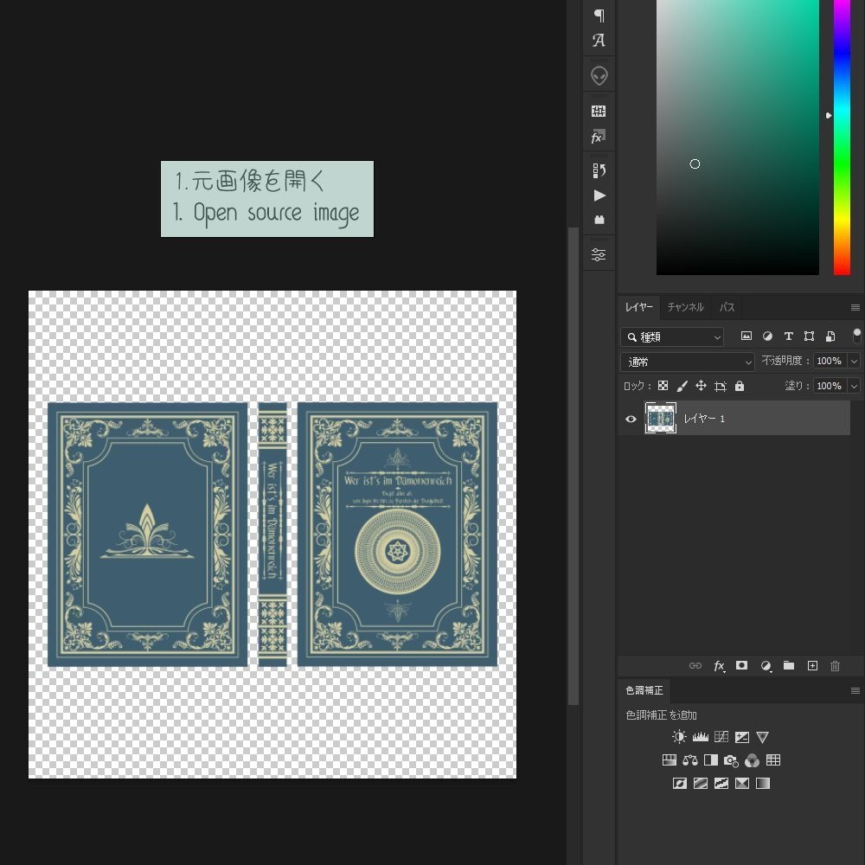Click the 不透明度 100% value field
This screenshot has width=865, height=865.
point(830,361)
